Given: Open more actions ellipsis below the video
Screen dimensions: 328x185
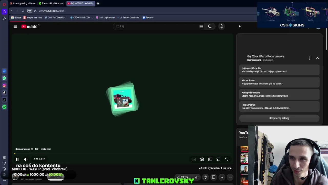Looking at the screenshot, I should click(230, 177).
